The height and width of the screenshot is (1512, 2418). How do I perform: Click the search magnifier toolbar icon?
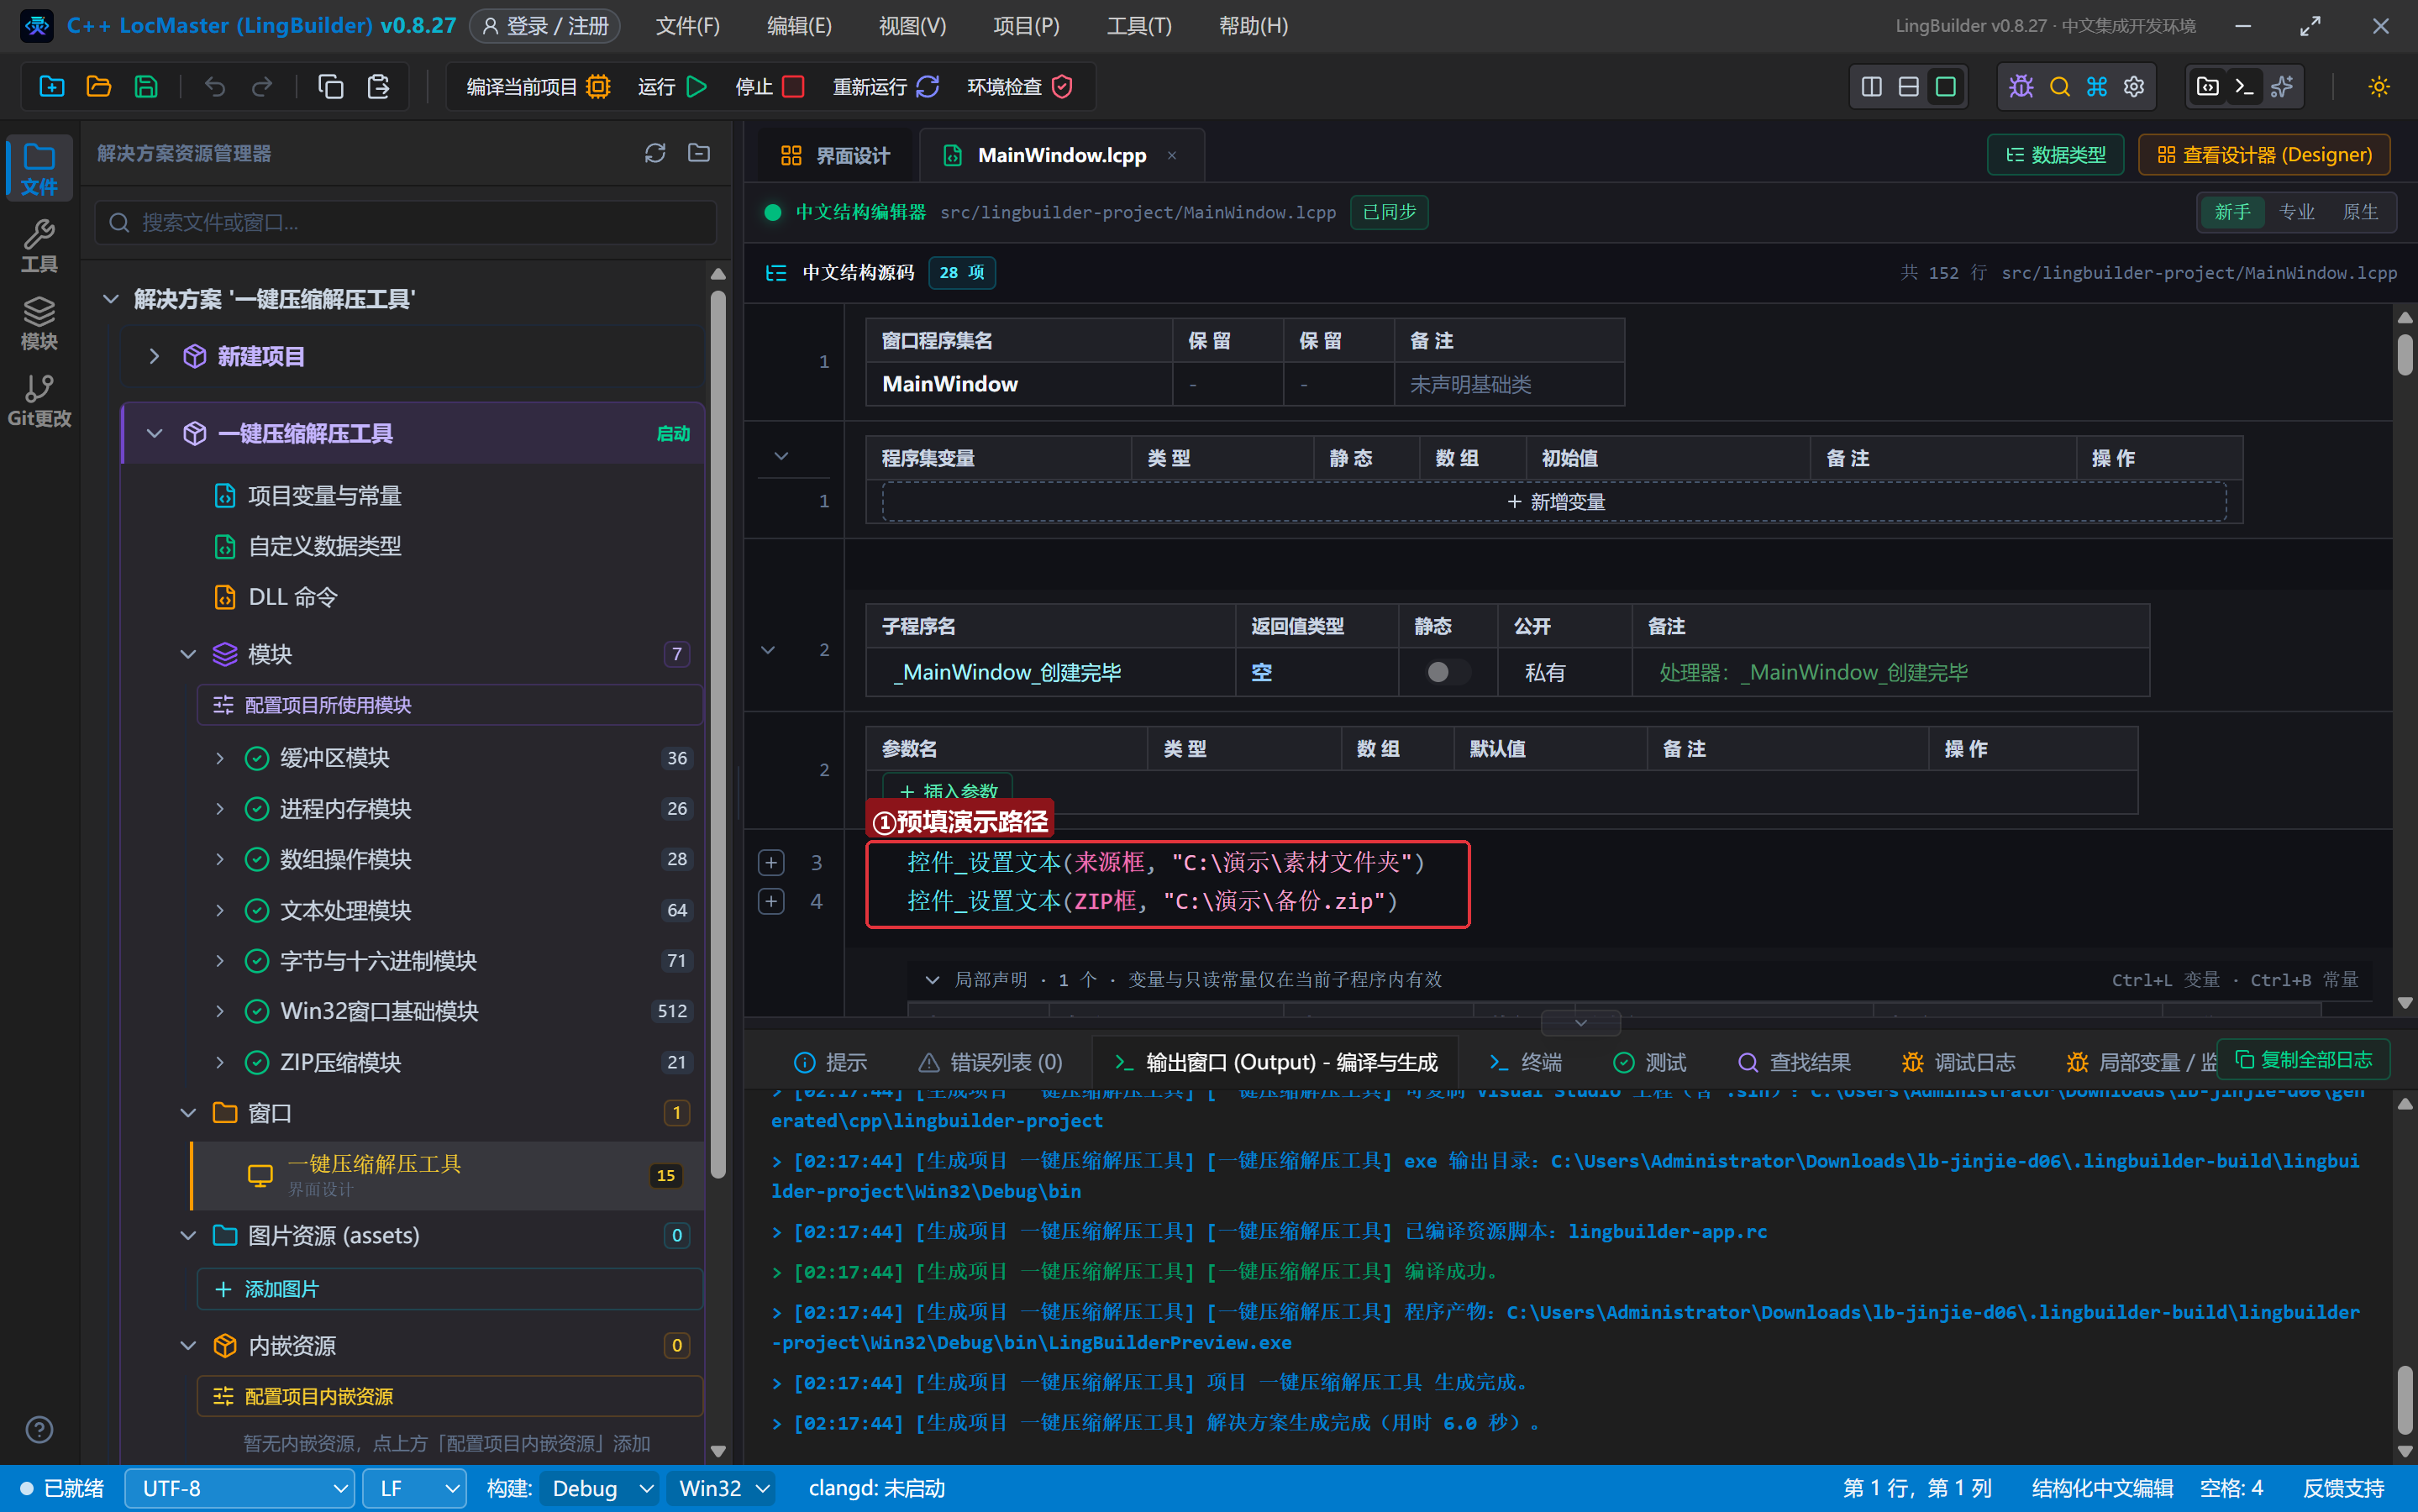[2059, 87]
